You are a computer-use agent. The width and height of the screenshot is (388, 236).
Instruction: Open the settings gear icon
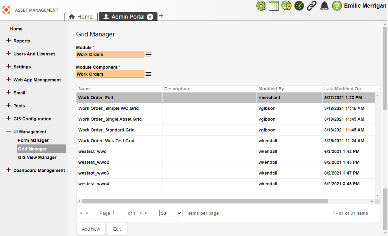[261, 5]
